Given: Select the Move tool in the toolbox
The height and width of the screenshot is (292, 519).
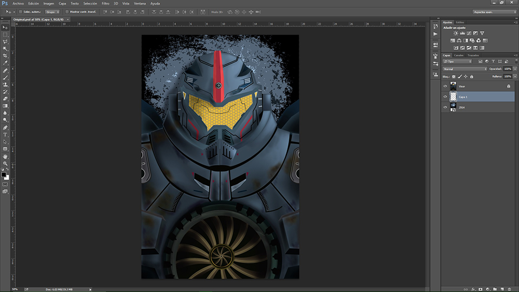Looking at the screenshot, I should pyautogui.click(x=5, y=27).
